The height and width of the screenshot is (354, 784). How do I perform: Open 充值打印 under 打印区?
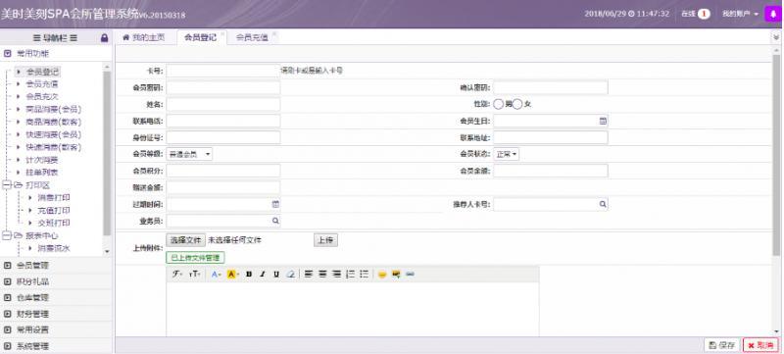(54, 211)
